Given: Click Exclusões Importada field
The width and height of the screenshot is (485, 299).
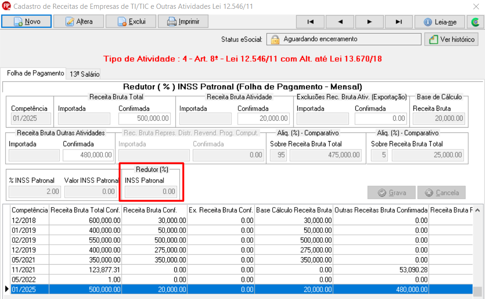Looking at the screenshot, I should (322, 118).
